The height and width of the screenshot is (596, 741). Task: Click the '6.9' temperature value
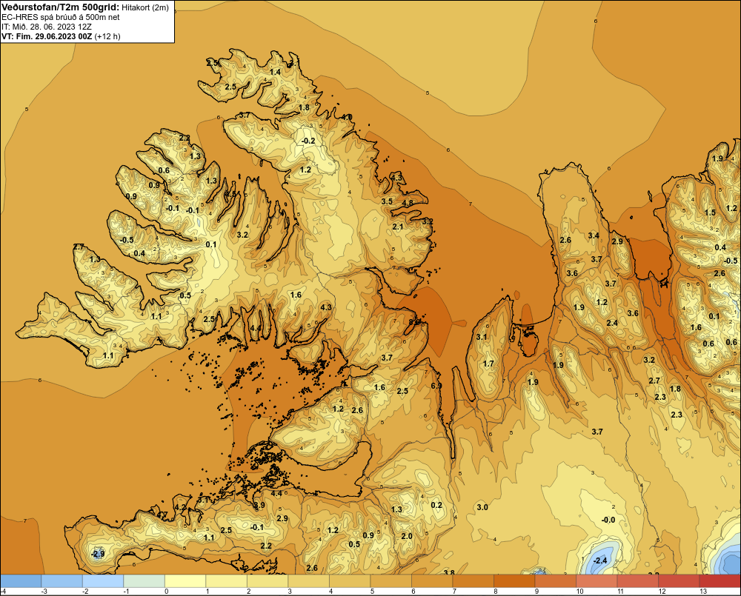tap(436, 386)
